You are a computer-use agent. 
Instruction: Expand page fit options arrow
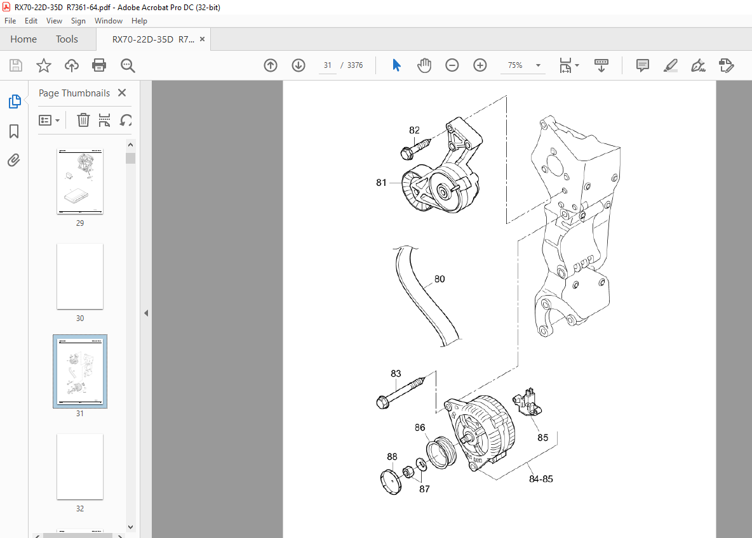tap(577, 65)
